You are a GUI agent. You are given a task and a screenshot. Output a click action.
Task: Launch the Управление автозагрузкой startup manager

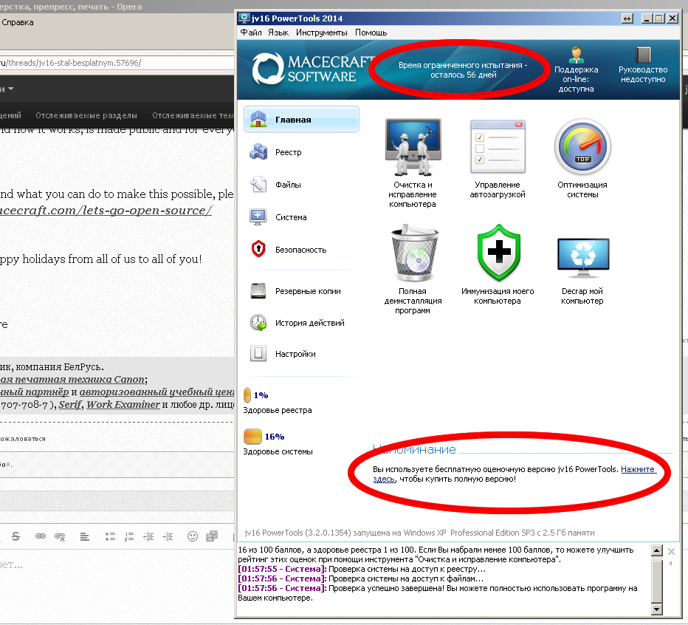[498, 159]
